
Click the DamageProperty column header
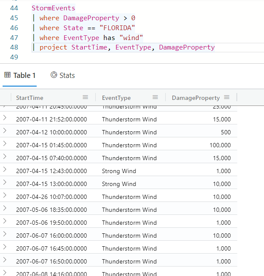click(x=196, y=98)
